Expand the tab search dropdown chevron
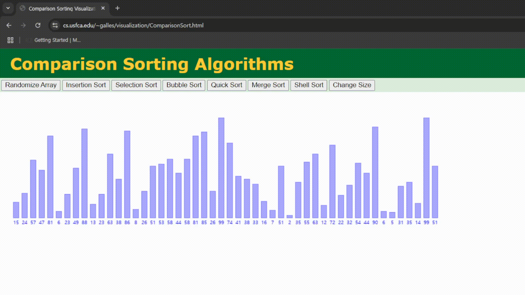525x295 pixels. (8, 8)
